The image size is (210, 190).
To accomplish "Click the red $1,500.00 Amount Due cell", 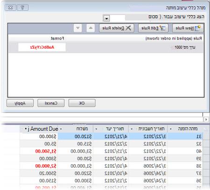I will point(39,151).
